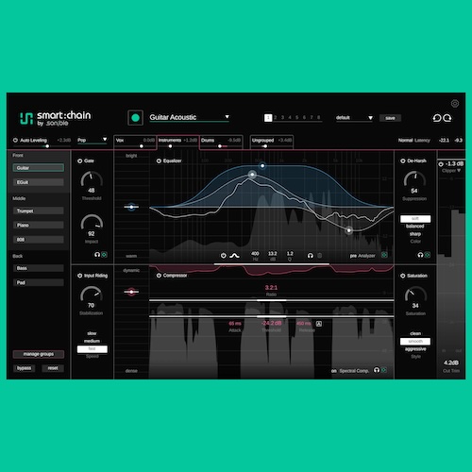The image size is (472, 472).
Task: Select the Instruments group tab
Action: [x=178, y=142]
